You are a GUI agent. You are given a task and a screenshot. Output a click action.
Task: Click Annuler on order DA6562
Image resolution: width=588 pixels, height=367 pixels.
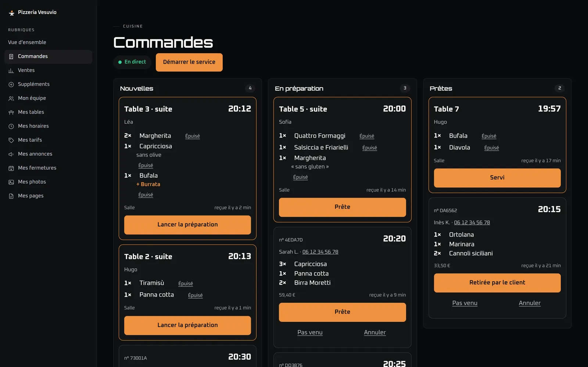pyautogui.click(x=530, y=303)
